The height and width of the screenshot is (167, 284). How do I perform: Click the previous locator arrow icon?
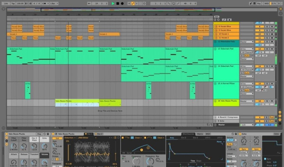(x=215, y=20)
